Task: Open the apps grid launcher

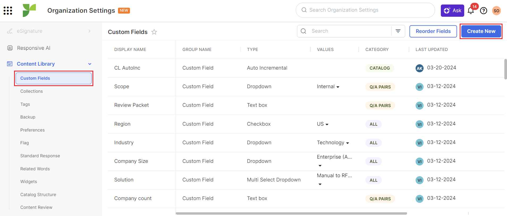Action: coord(8,11)
